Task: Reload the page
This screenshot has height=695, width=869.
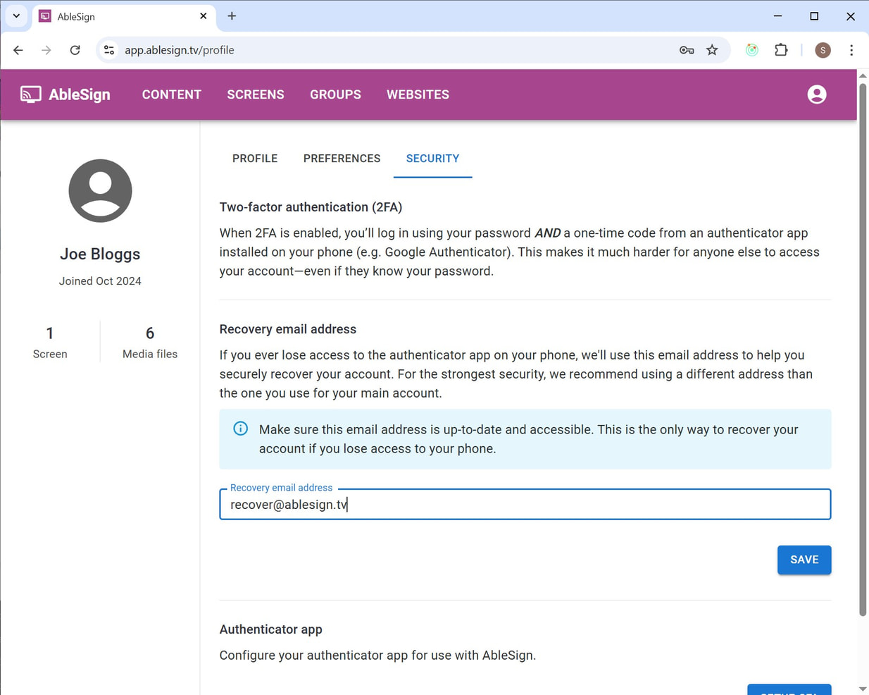Action: click(75, 50)
